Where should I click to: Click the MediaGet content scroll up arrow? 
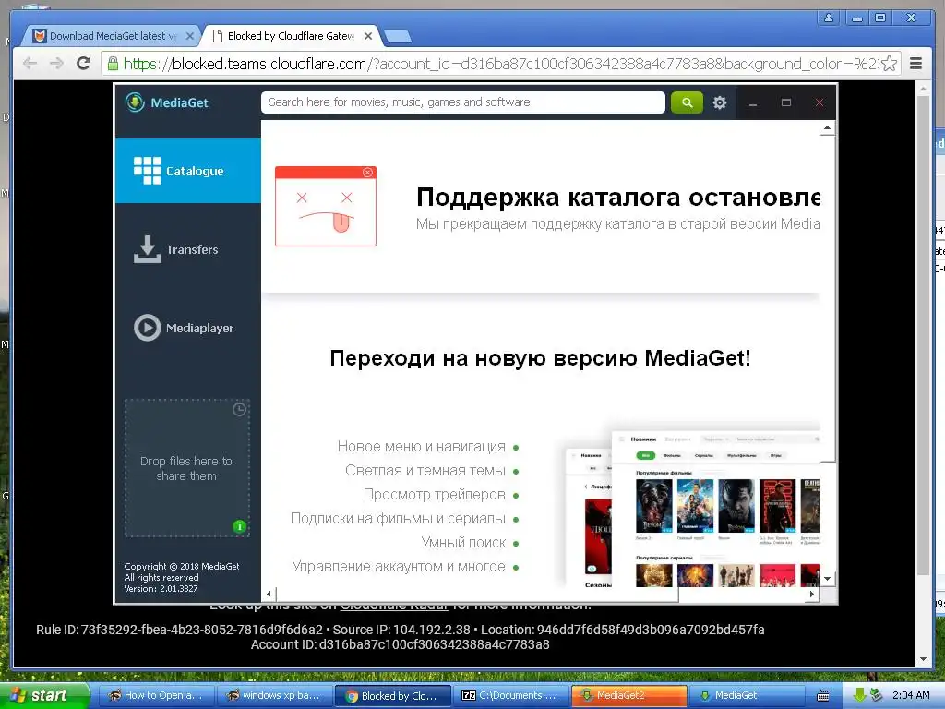pos(828,127)
